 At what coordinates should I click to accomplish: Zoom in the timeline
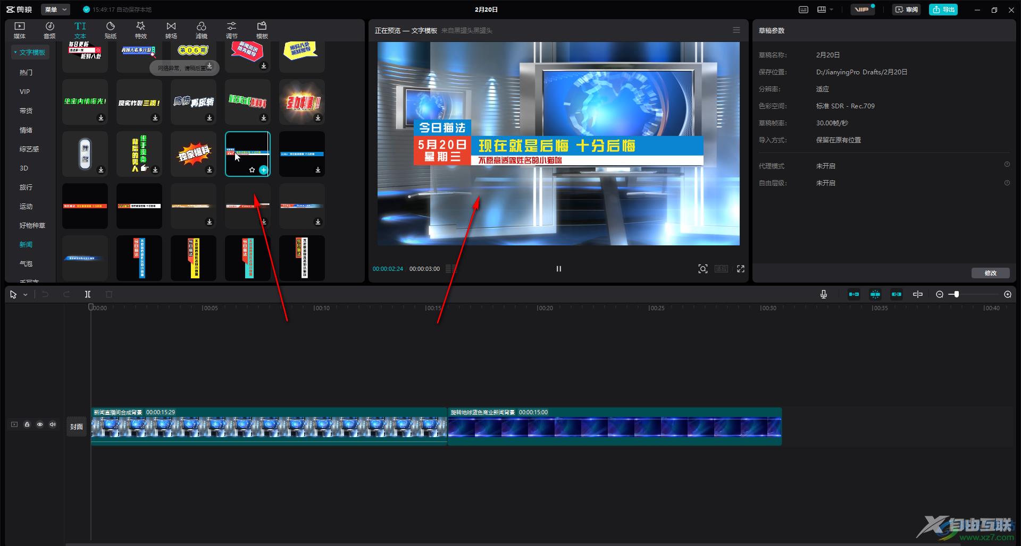click(1008, 294)
